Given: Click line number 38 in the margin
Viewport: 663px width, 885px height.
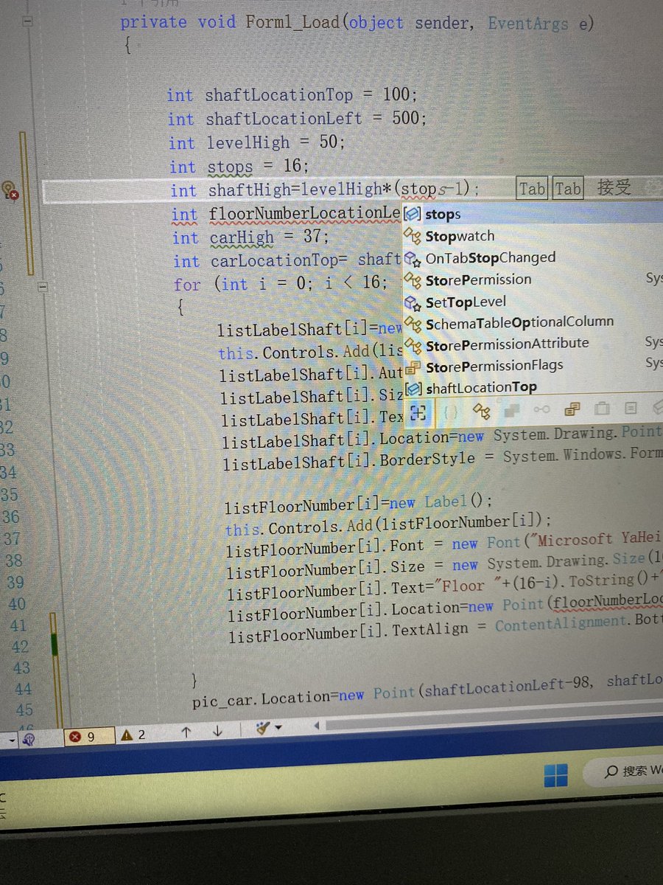Looking at the screenshot, I should click(14, 560).
